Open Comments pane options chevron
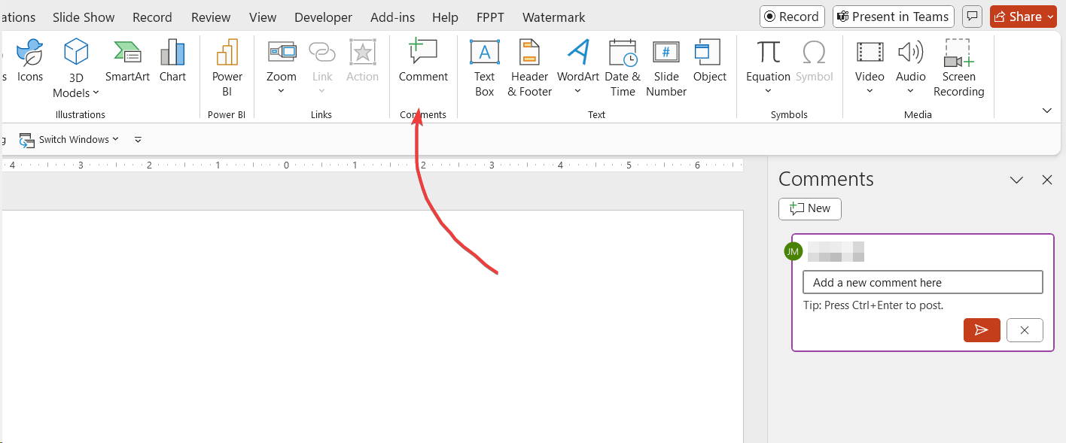 point(1016,180)
